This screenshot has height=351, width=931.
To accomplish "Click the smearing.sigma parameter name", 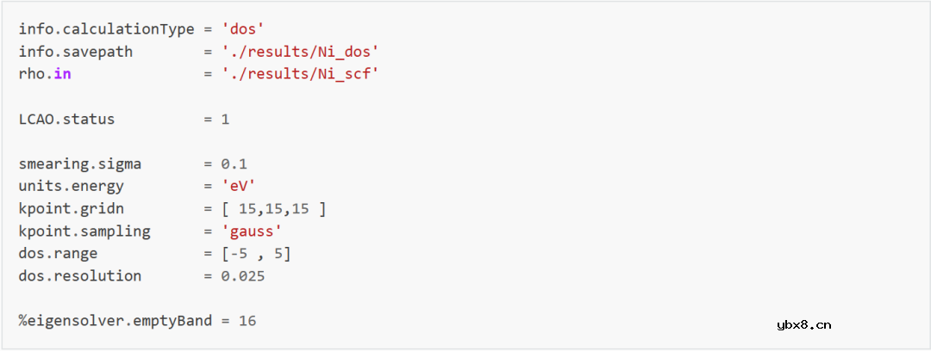I will tap(80, 163).
